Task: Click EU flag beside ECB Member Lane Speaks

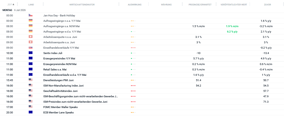Action: coord(30,112)
